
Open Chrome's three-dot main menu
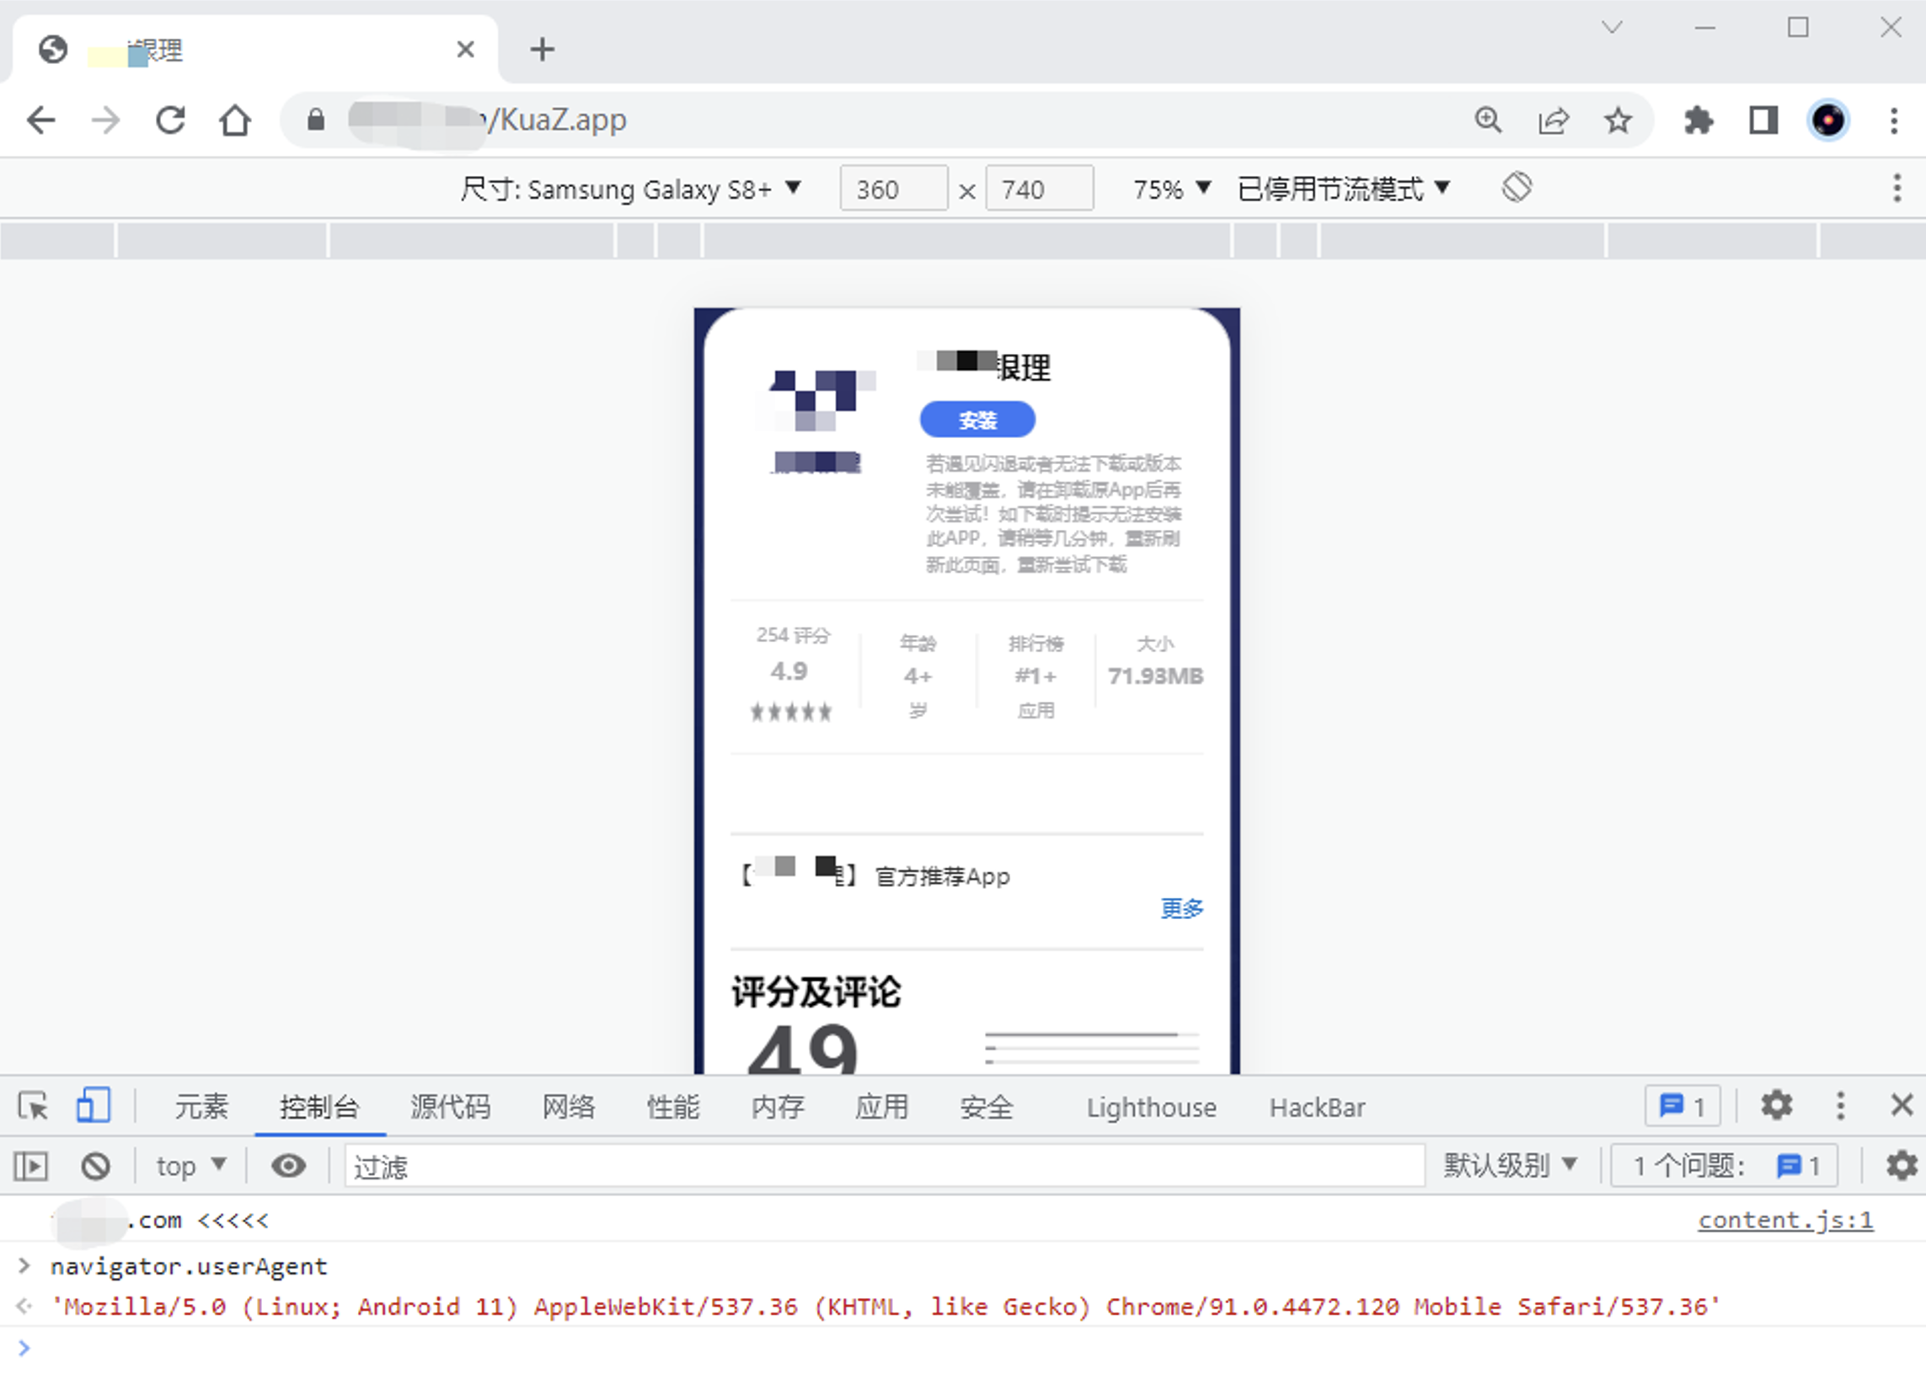(1894, 120)
